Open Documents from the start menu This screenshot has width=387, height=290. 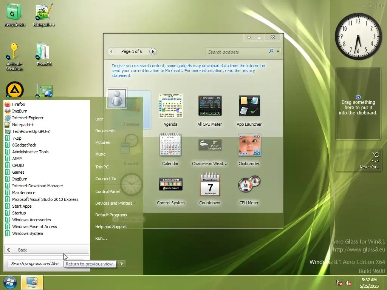click(x=105, y=131)
